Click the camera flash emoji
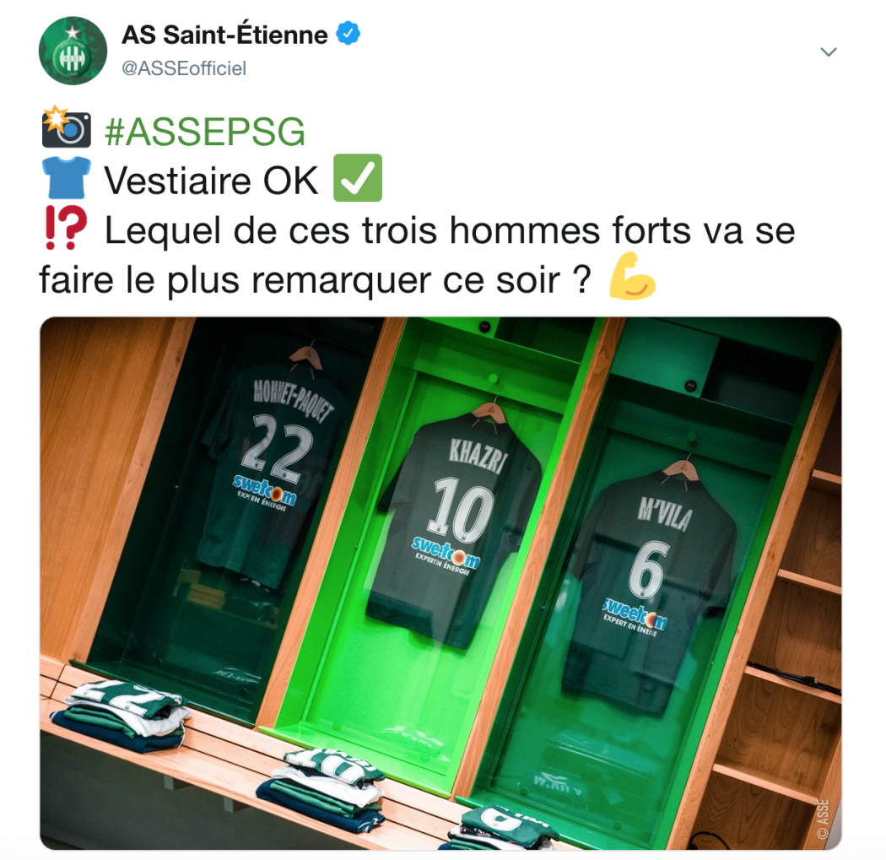 point(66,127)
